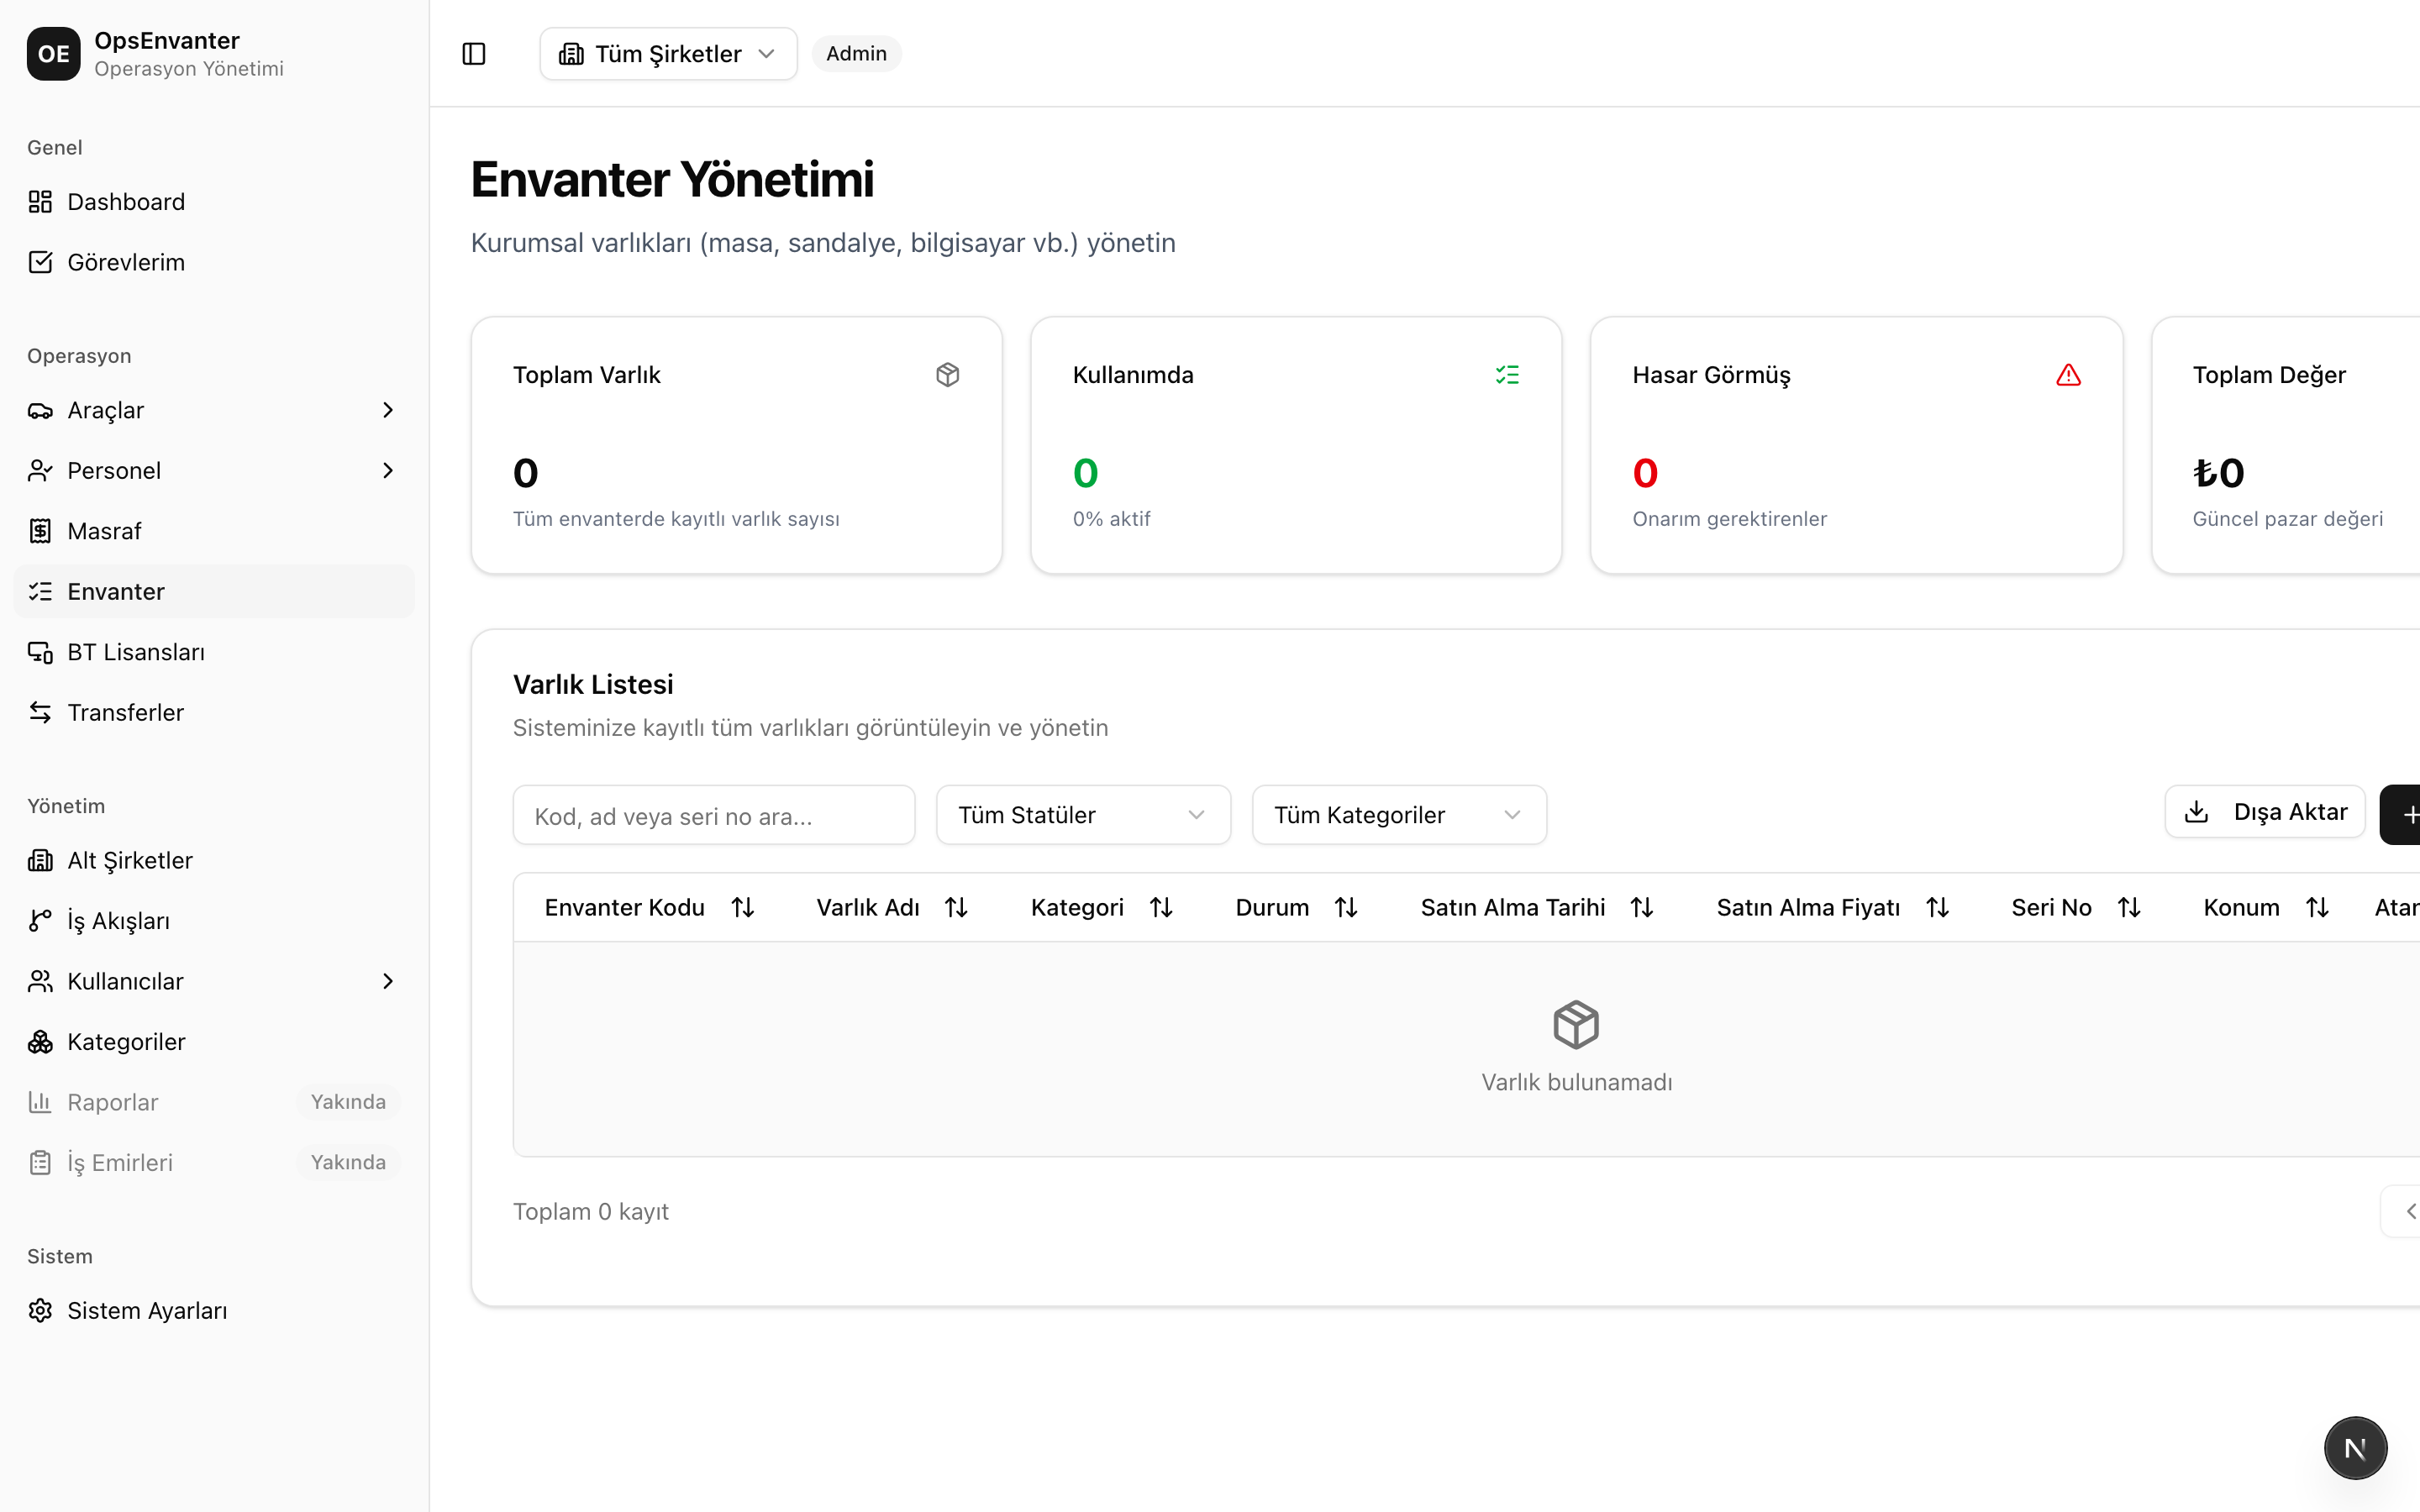2420x1512 pixels.
Task: Click the empty-state box icon in table
Action: tap(1576, 1024)
